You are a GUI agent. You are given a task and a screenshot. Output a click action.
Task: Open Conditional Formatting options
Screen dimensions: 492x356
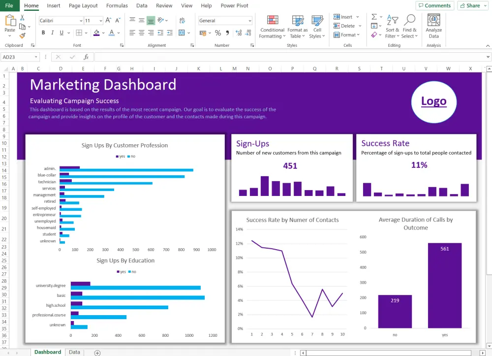click(272, 27)
